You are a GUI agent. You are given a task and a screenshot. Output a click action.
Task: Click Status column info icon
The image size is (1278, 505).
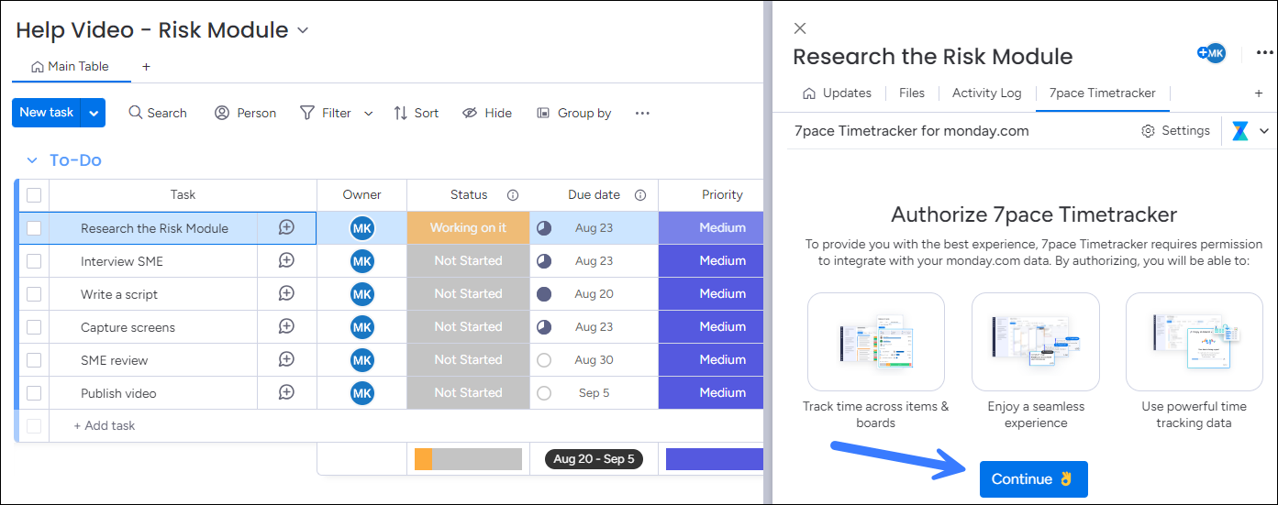pos(513,195)
